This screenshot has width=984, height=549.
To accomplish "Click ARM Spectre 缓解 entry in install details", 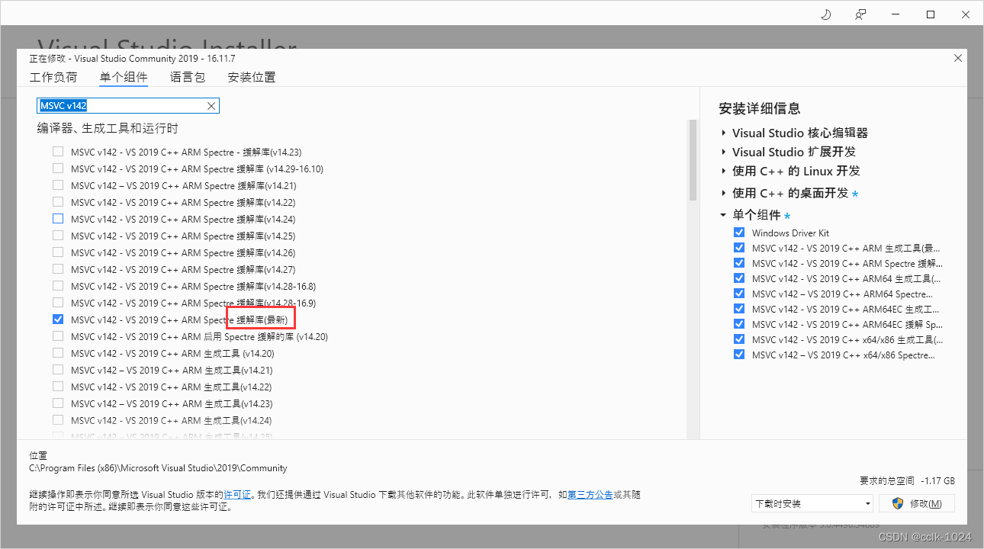I will tap(847, 263).
